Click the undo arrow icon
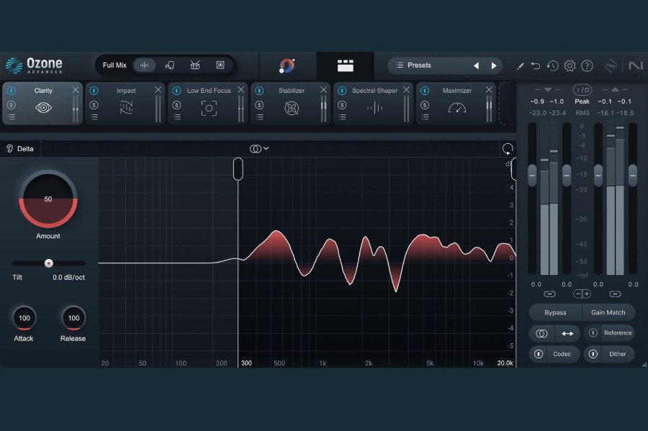Screen dimensions: 648x431 (536, 65)
